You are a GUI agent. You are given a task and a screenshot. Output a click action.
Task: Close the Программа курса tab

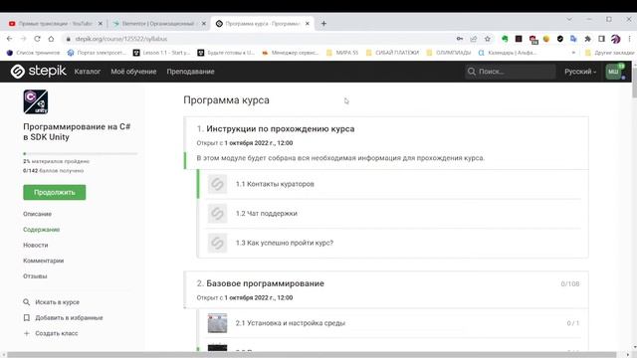pos(308,24)
